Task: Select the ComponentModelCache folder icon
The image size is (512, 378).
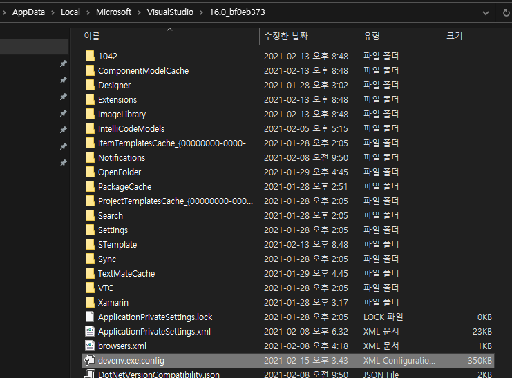Action: [x=90, y=70]
